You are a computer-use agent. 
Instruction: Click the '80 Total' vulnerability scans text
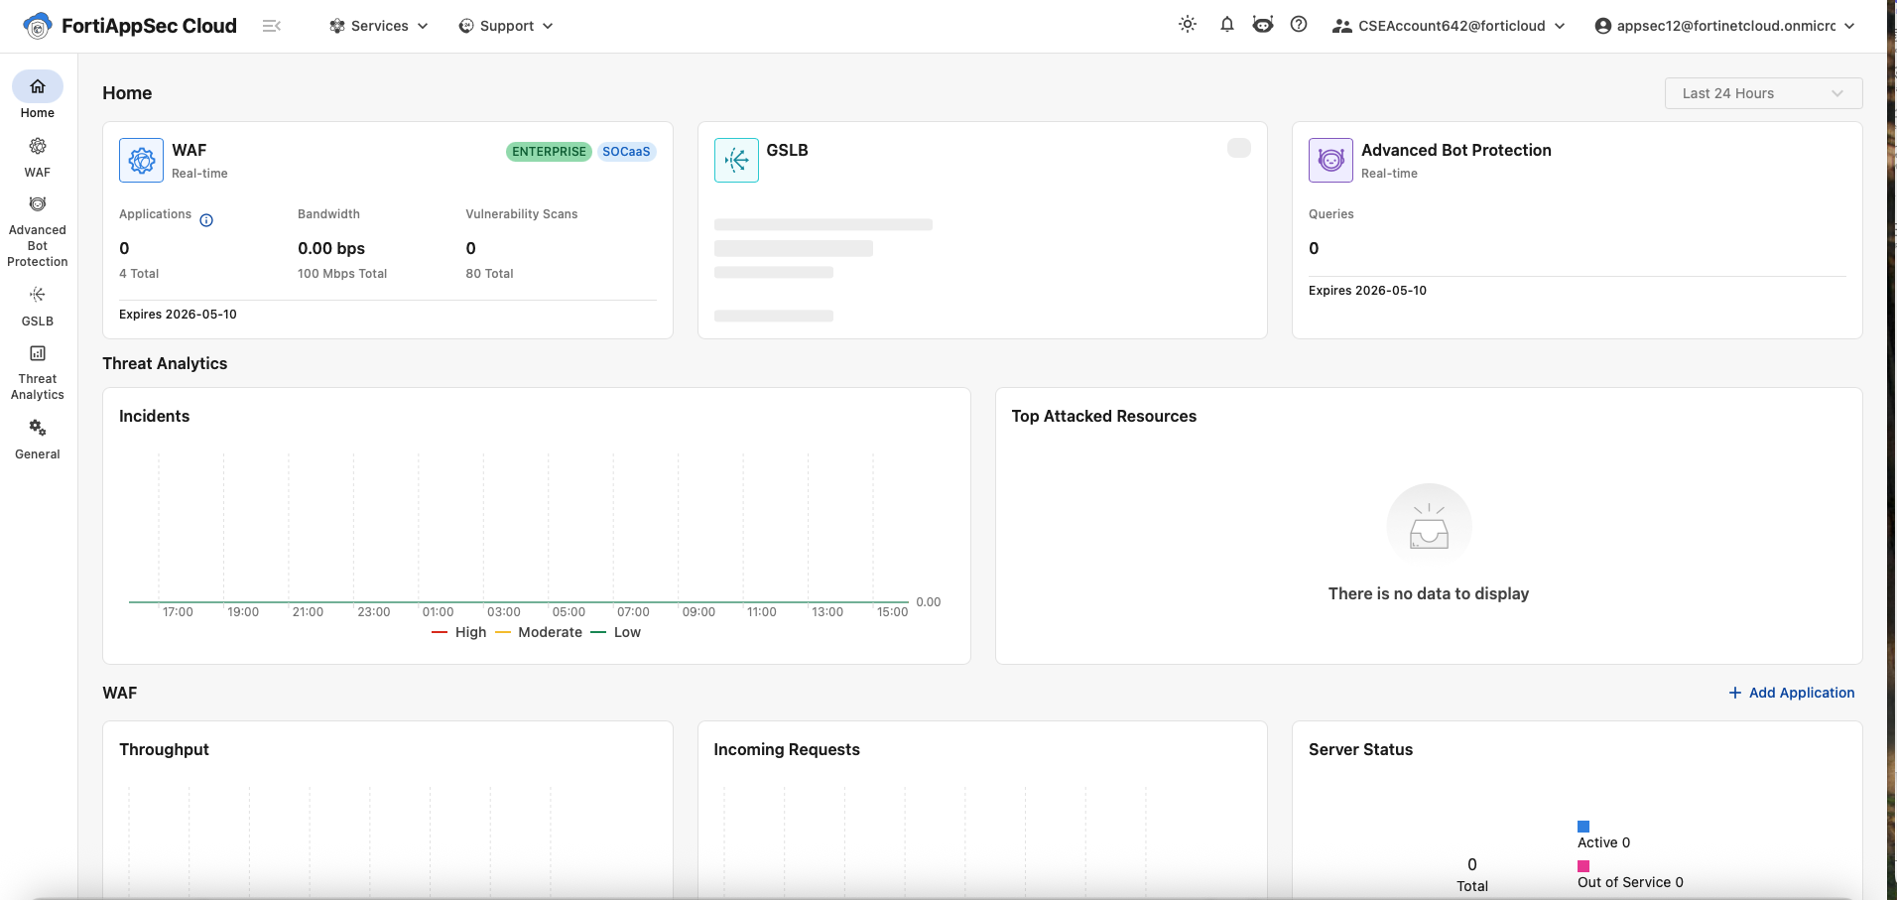pos(489,274)
